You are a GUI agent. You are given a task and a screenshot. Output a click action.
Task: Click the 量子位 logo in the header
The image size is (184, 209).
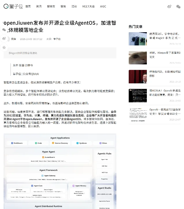(x=13, y=6)
